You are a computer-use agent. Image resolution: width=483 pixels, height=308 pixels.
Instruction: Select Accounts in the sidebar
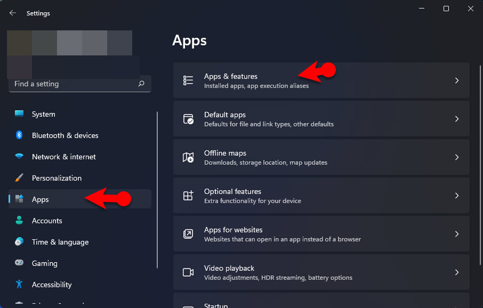tap(80, 221)
